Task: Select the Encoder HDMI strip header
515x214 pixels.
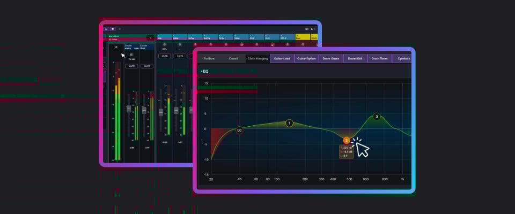Action: click(x=147, y=47)
